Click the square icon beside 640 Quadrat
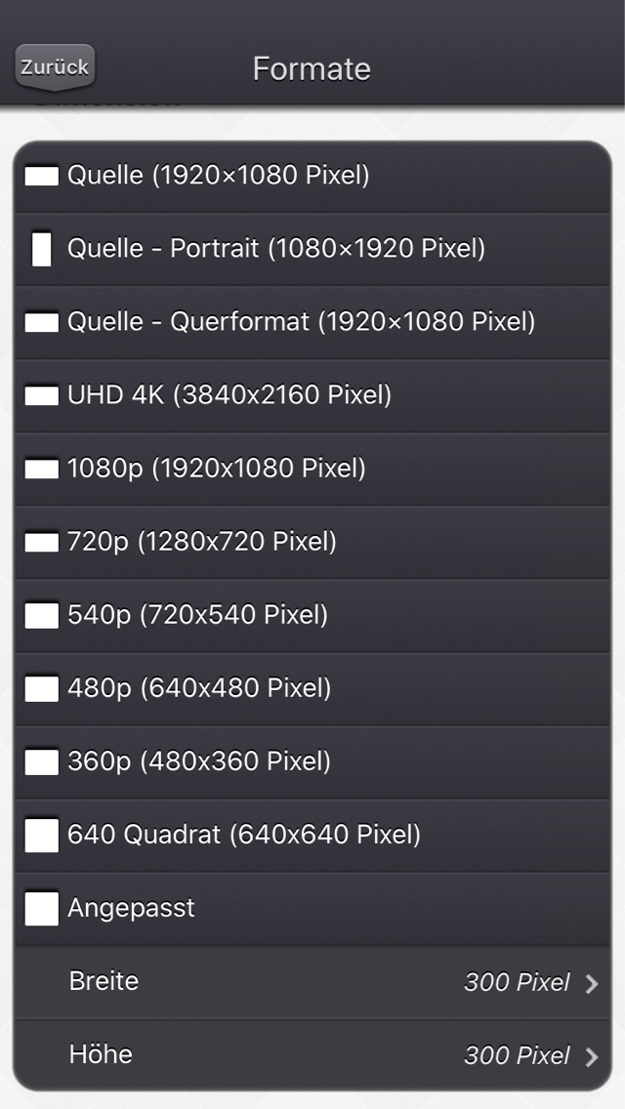The width and height of the screenshot is (625, 1109). pyautogui.click(x=42, y=836)
